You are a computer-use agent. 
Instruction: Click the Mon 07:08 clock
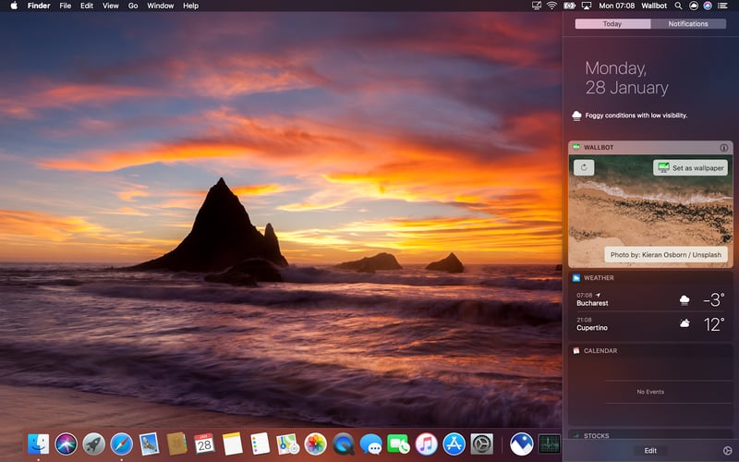[616, 6]
